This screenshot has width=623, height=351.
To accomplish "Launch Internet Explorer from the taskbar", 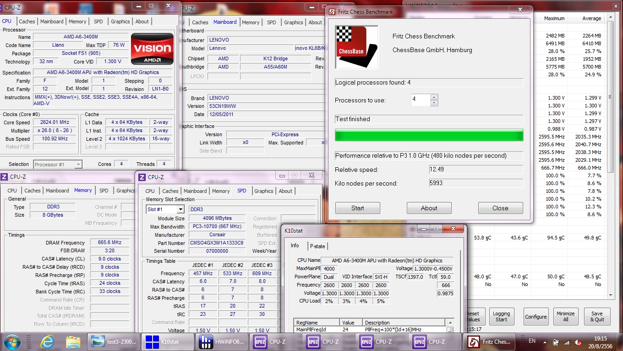I will pos(47,341).
